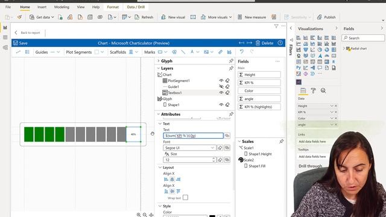Select the Plot Segments region toggle
Viewport: 386px width, 217px height.
click(96, 52)
